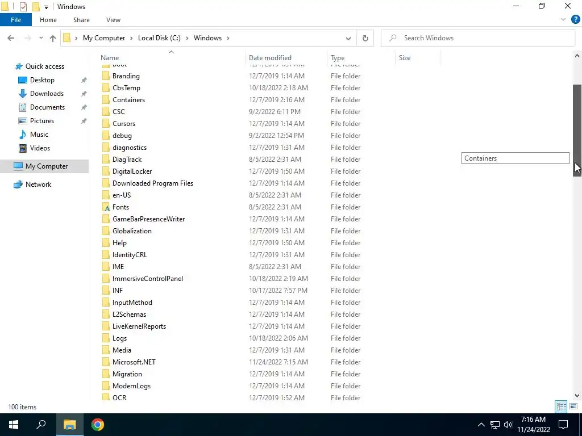Refresh the Windows folder view
The width and height of the screenshot is (582, 436).
pos(365,38)
